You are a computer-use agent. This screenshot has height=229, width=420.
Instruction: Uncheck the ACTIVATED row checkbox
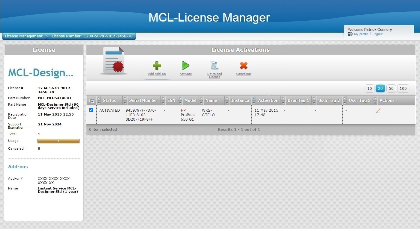91,110
